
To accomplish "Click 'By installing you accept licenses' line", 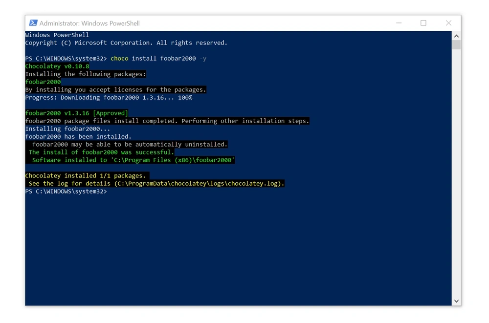I will point(116,89).
